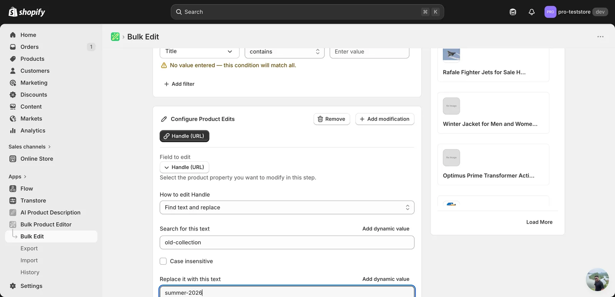Click Add dynamic value for search text

[386, 229]
